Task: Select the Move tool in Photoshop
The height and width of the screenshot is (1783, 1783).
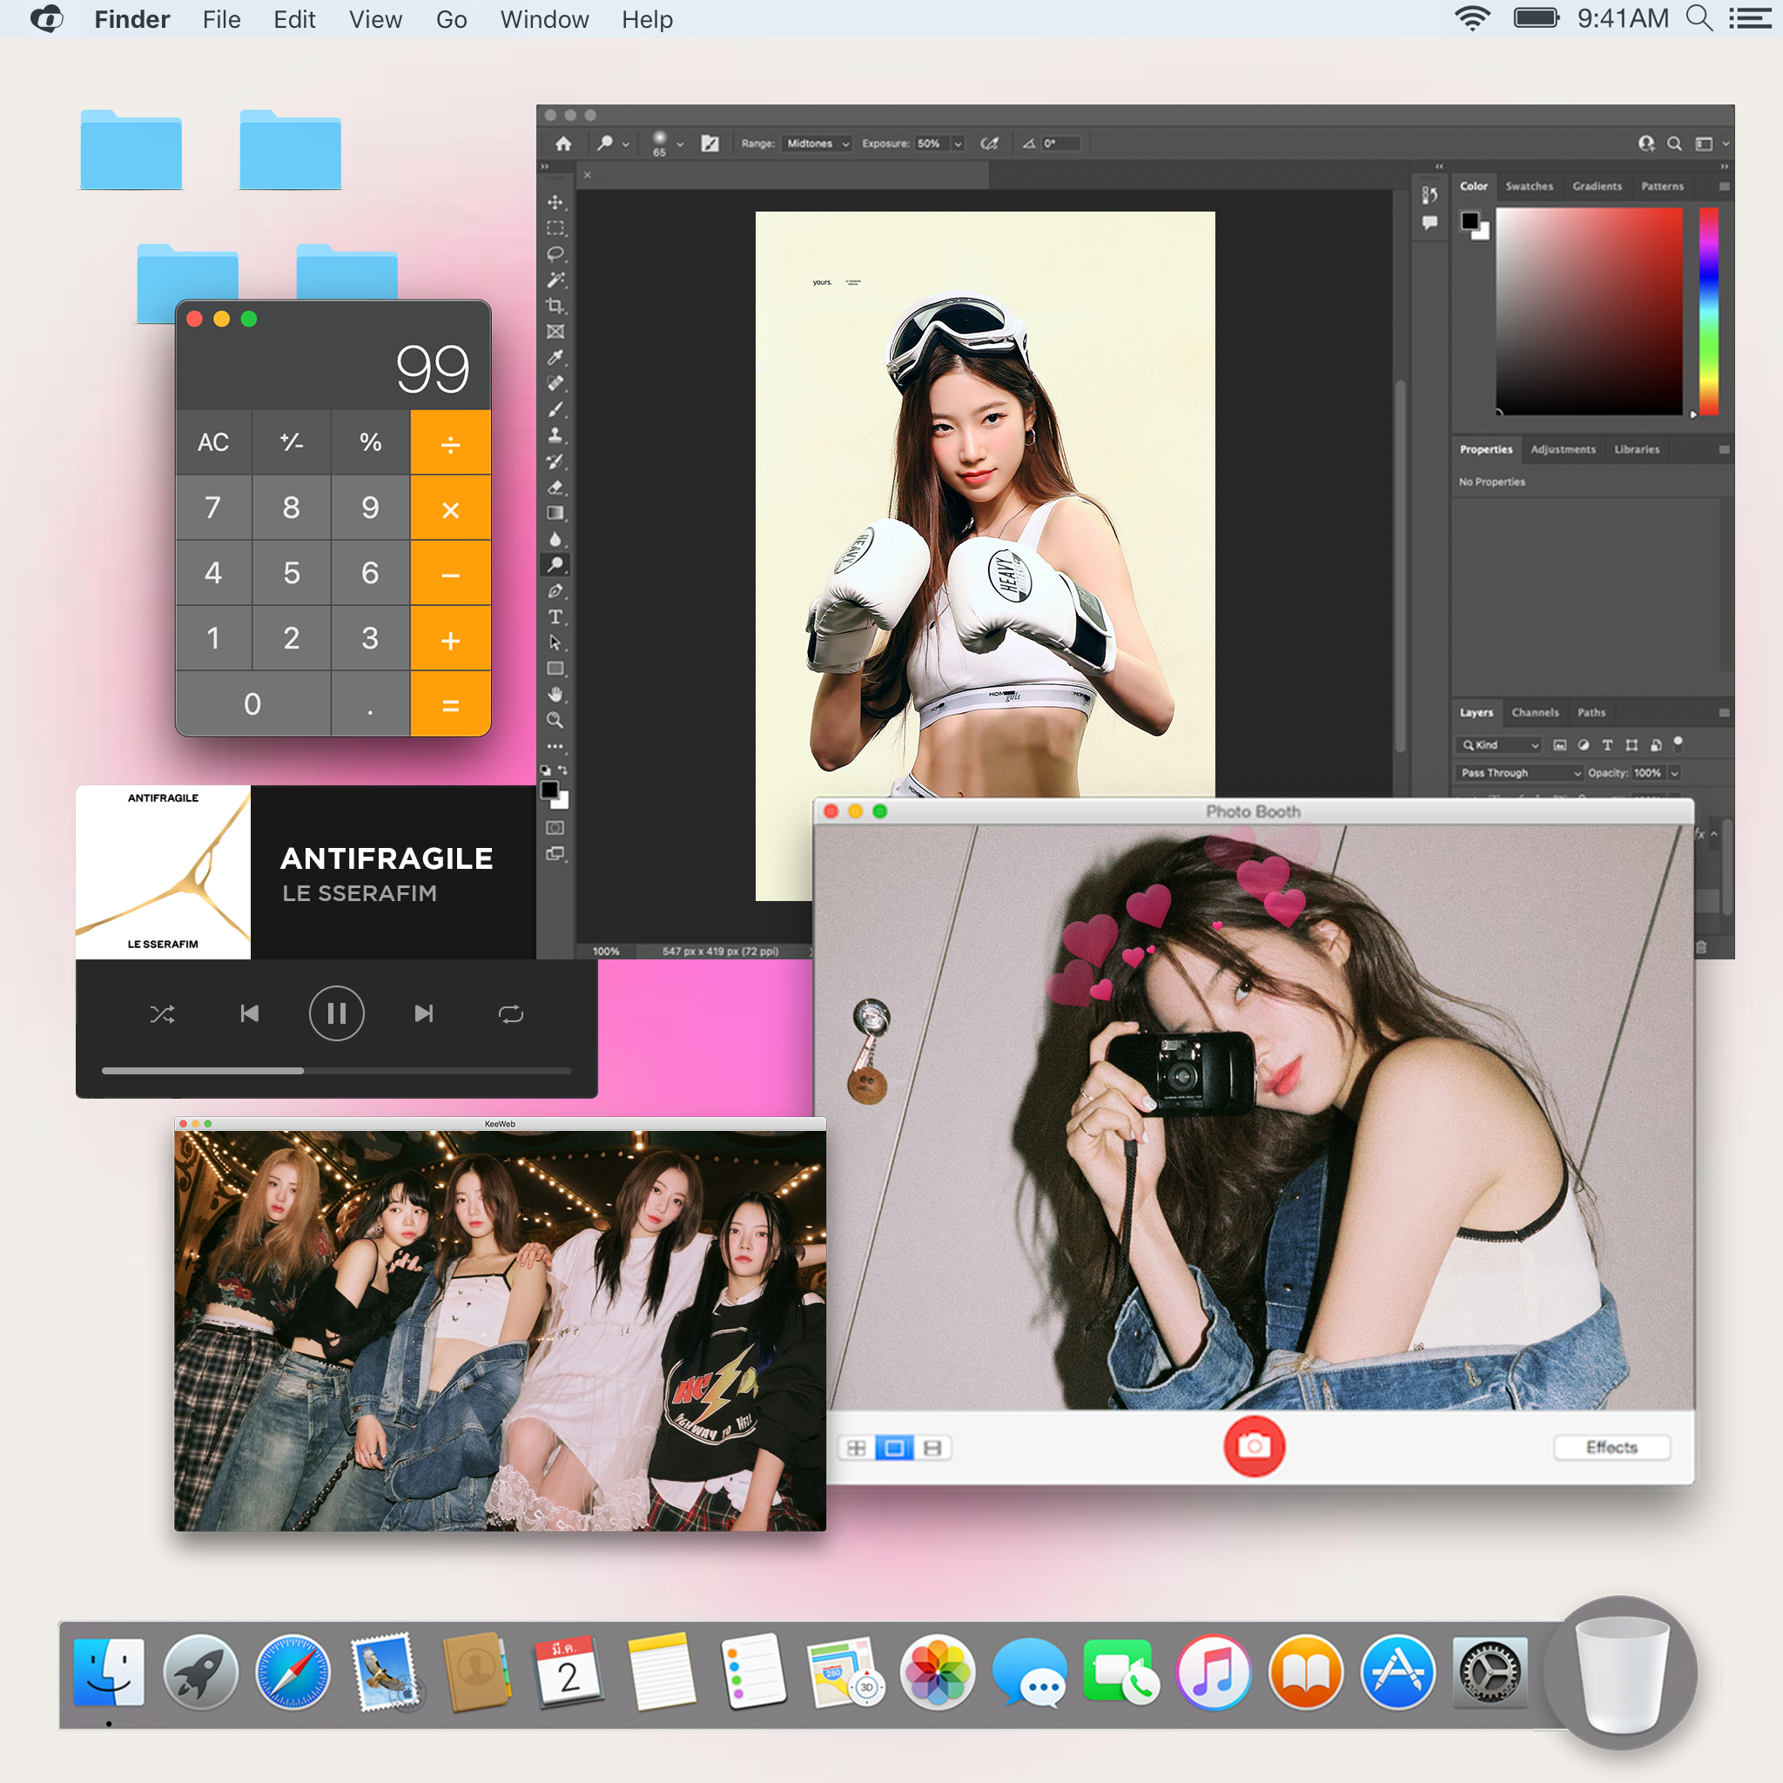Action: pyautogui.click(x=555, y=202)
